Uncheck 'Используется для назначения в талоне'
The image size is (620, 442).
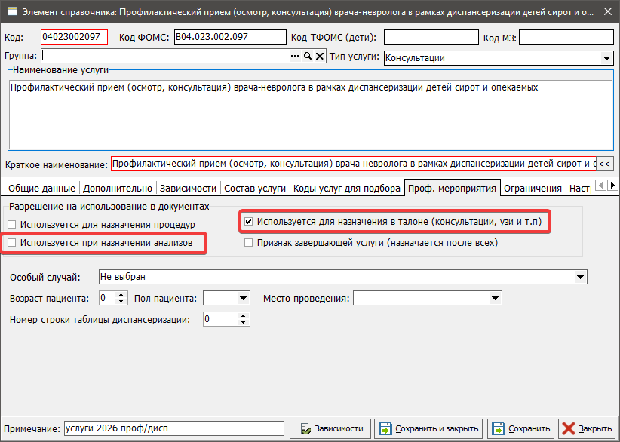pyautogui.click(x=248, y=222)
